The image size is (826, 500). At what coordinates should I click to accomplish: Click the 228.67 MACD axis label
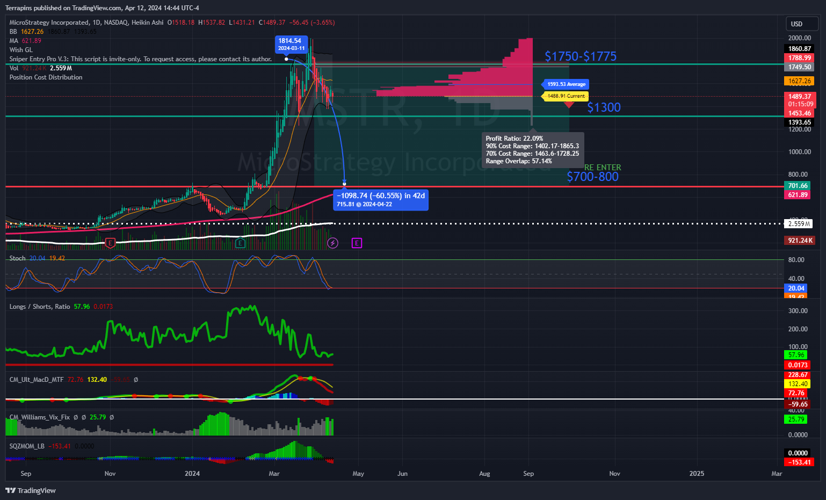click(x=798, y=375)
